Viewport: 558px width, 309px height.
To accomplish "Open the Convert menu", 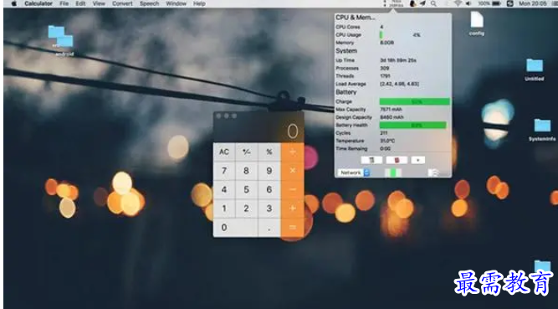I will tap(122, 3).
